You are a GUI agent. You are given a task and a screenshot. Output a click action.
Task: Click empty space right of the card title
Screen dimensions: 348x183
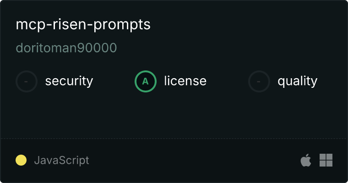tap(244, 24)
